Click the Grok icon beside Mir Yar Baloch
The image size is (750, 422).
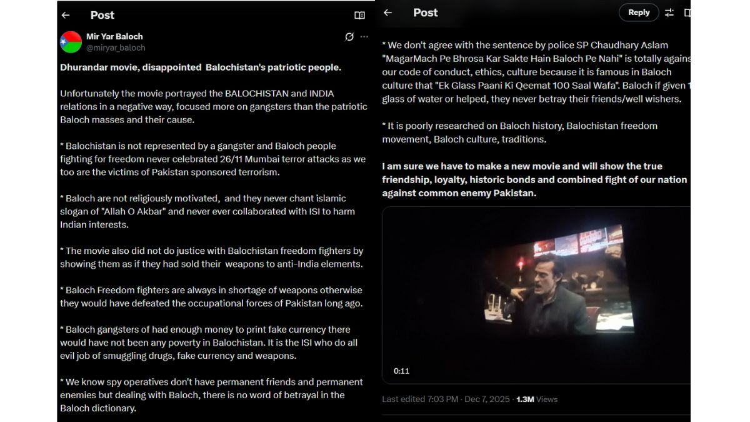(349, 37)
